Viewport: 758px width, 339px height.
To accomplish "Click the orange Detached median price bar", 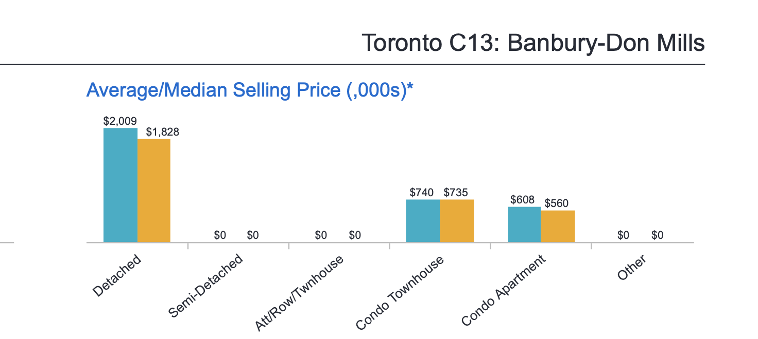I will [154, 190].
